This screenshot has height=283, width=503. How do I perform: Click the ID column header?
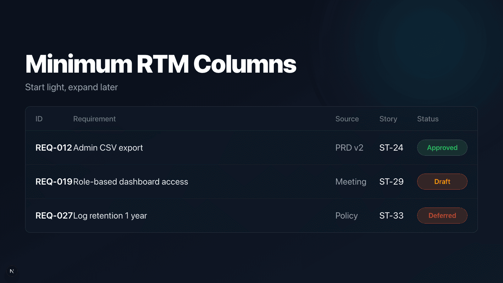pyautogui.click(x=39, y=119)
